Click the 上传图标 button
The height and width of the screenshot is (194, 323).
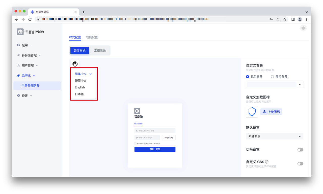tap(271, 112)
